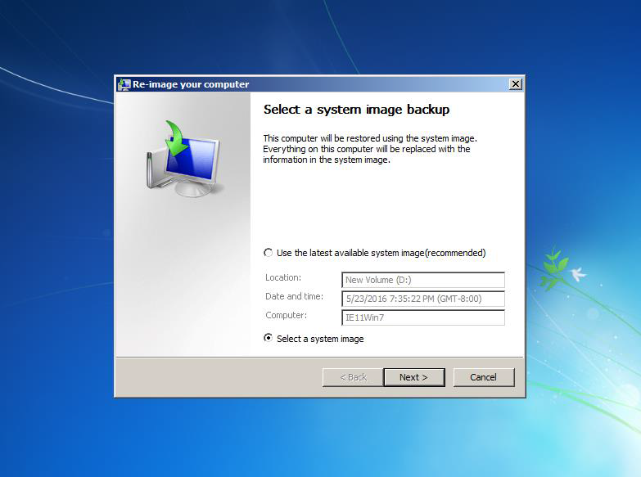Click the green restore arrow graphic
This screenshot has height=477, width=641.
pyautogui.click(x=175, y=137)
